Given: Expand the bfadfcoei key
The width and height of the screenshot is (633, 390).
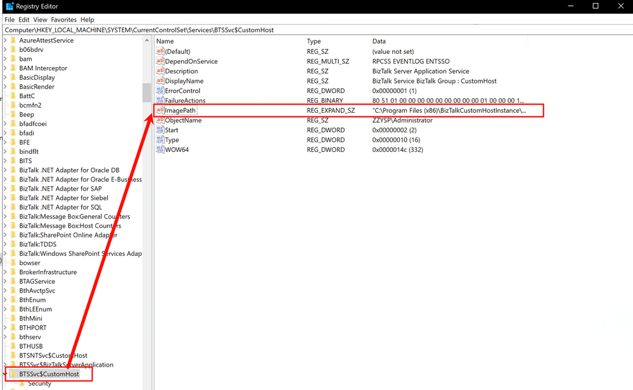Looking at the screenshot, I should coord(5,124).
